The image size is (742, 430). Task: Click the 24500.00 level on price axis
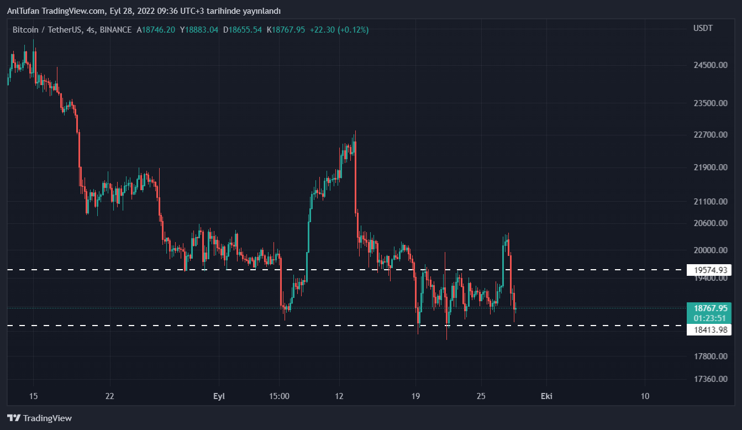[x=710, y=65]
